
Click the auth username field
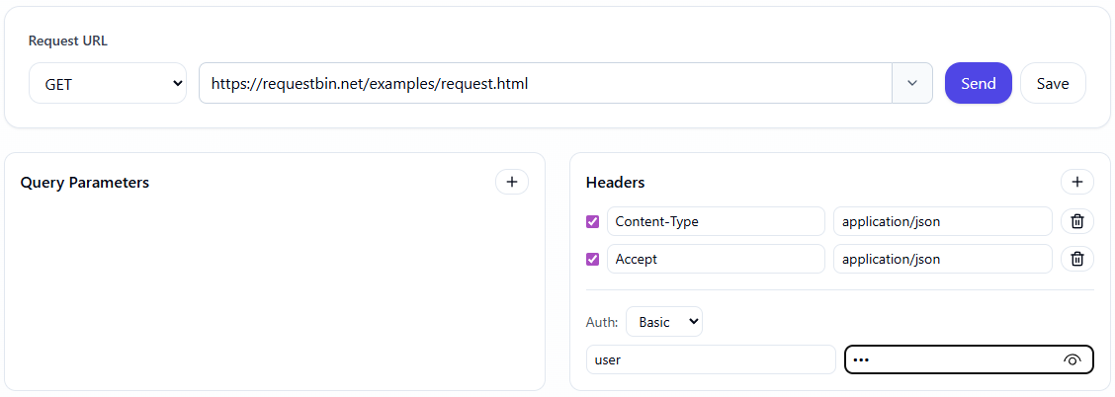710,360
